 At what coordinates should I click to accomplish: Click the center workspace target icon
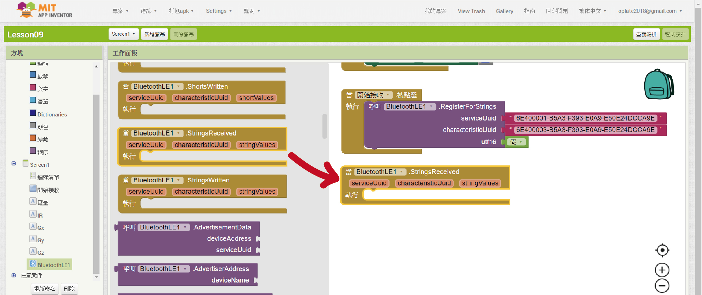point(662,250)
